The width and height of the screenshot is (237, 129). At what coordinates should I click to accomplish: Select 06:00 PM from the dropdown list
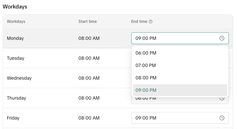[180, 53]
